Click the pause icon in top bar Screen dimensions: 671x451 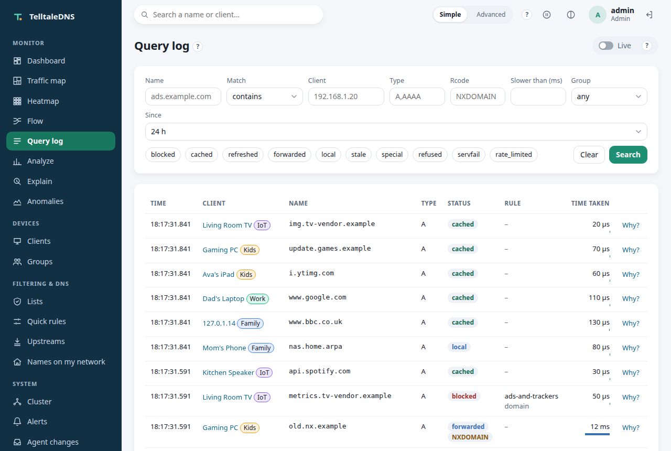point(547,15)
